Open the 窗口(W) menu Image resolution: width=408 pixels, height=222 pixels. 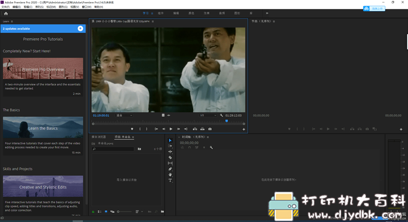[87, 7]
